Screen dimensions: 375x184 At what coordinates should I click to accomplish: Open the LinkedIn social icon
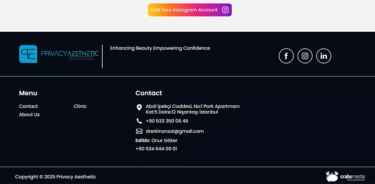coord(324,56)
